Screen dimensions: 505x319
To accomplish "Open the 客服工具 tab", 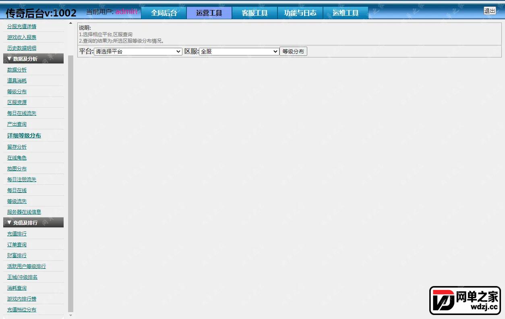I will point(255,13).
